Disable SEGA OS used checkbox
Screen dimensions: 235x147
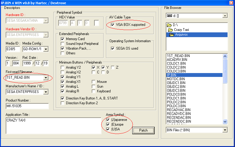[x=113, y=48]
